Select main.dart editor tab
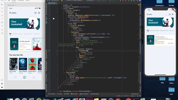This screenshot has width=178, height=100. (x=53, y=3)
